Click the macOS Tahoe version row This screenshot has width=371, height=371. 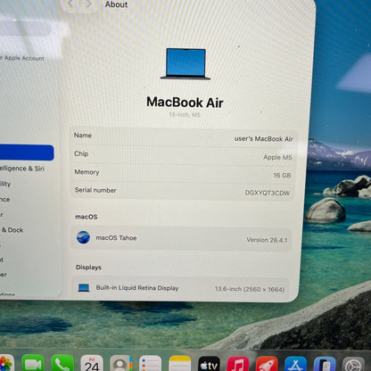[181, 239]
